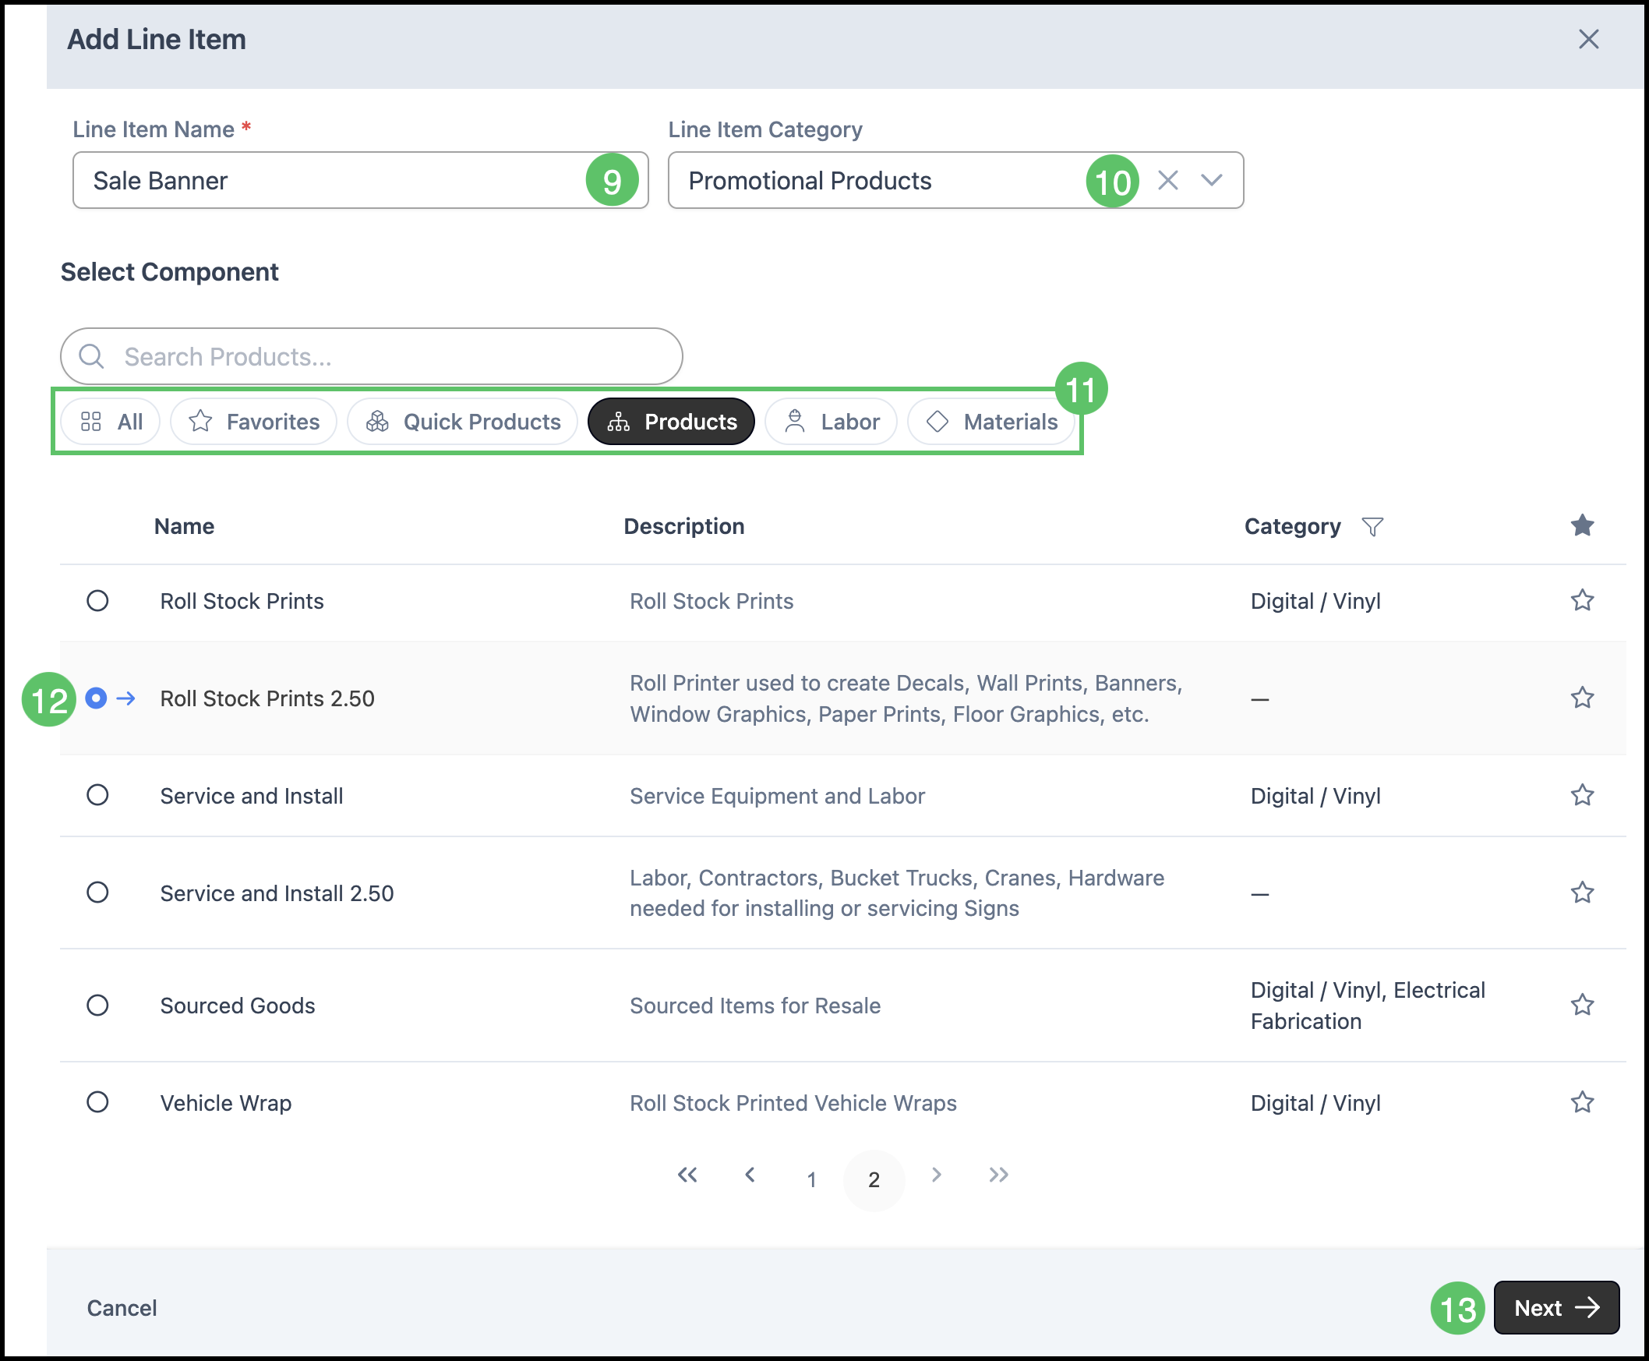Clear the Promotional Products category selection
The image size is (1649, 1361).
click(1167, 180)
